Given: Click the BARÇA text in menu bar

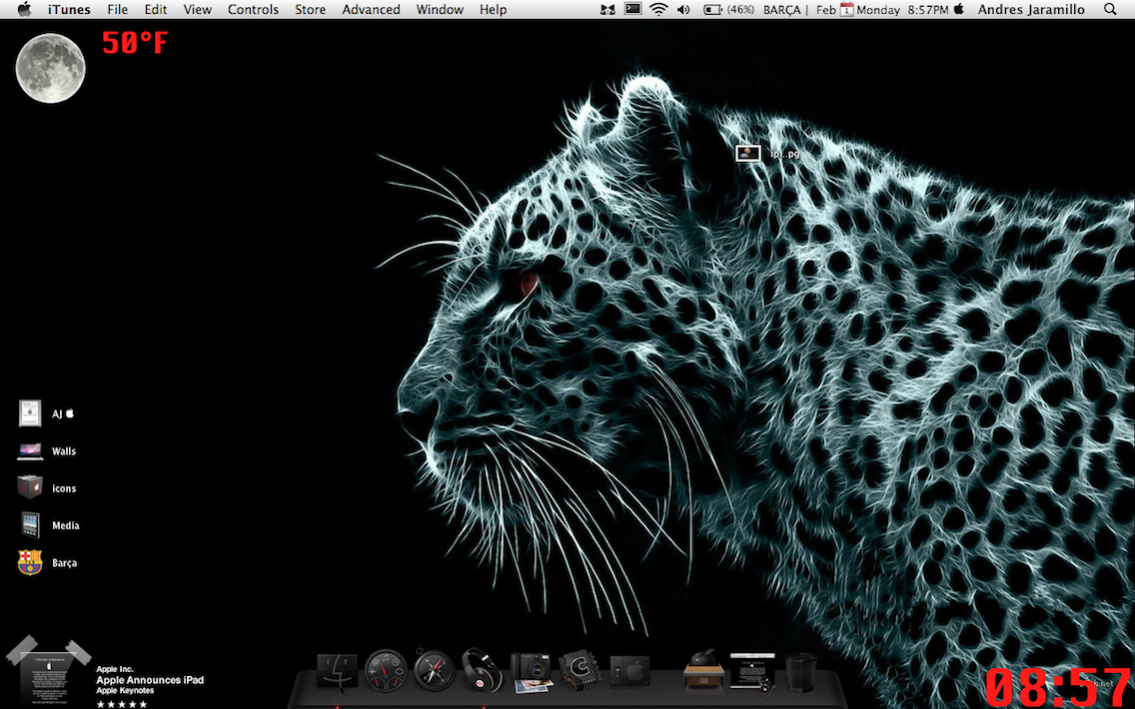Looking at the screenshot, I should click(781, 9).
